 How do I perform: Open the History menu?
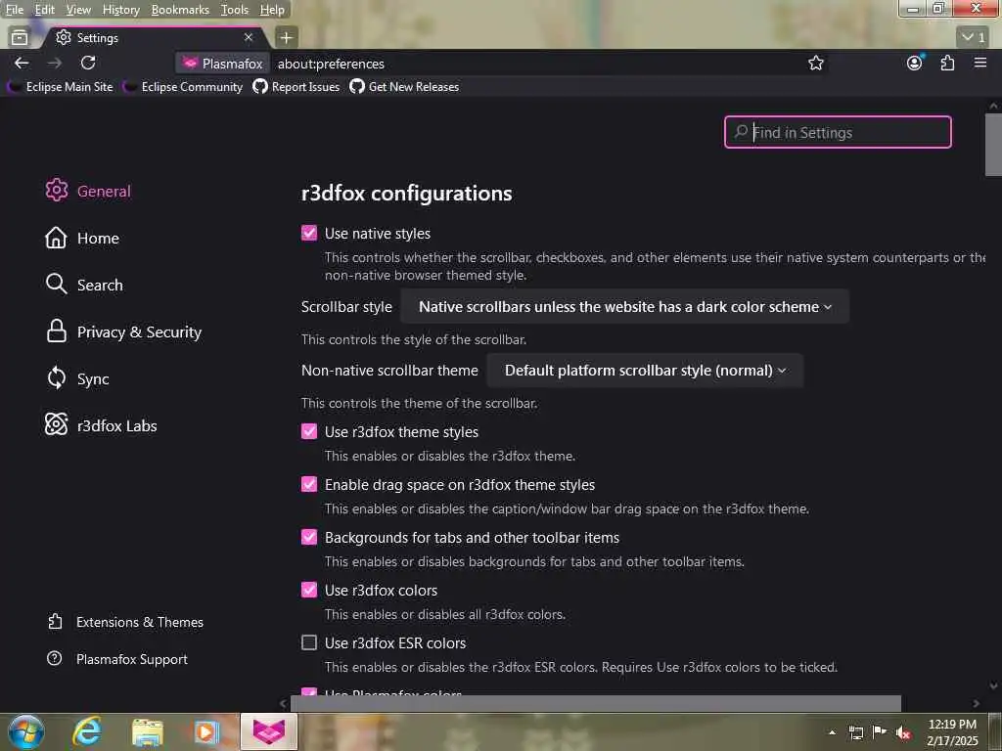click(x=120, y=10)
